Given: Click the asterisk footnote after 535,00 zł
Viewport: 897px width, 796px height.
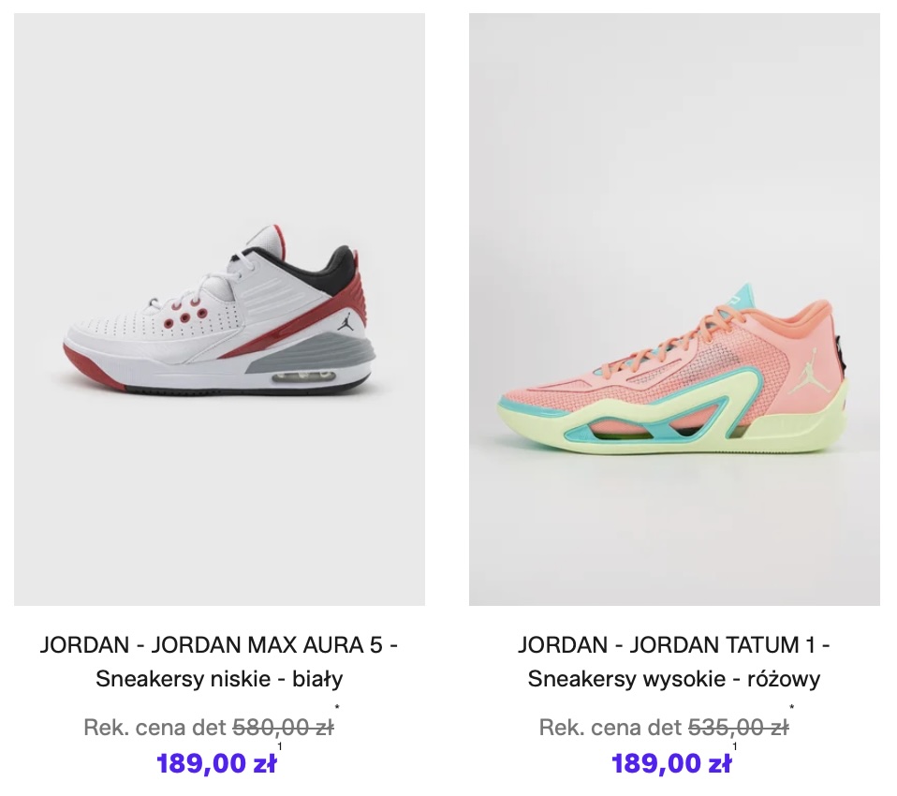Looking at the screenshot, I should click(792, 708).
